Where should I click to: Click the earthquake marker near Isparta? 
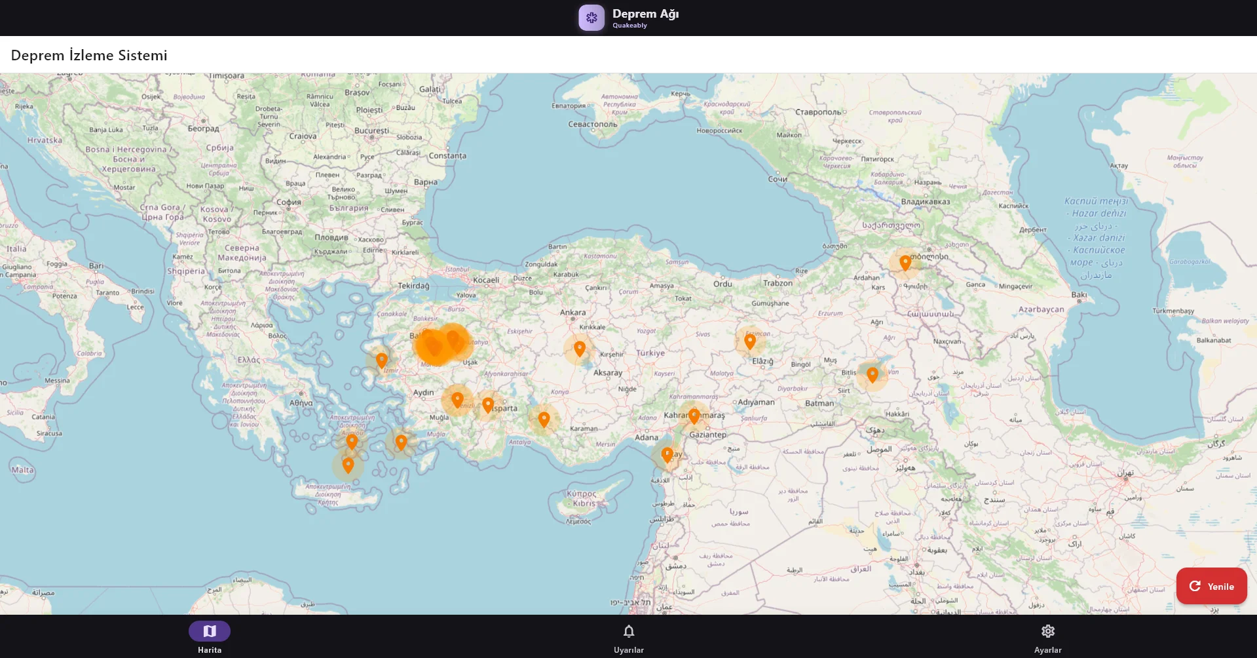point(488,405)
